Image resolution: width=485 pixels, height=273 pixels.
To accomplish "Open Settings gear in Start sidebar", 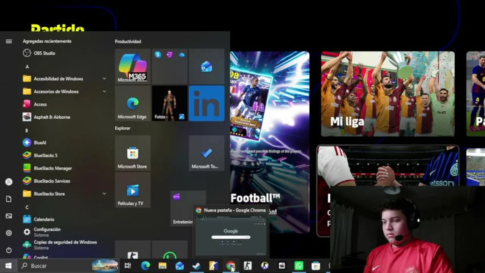I will click(9, 233).
